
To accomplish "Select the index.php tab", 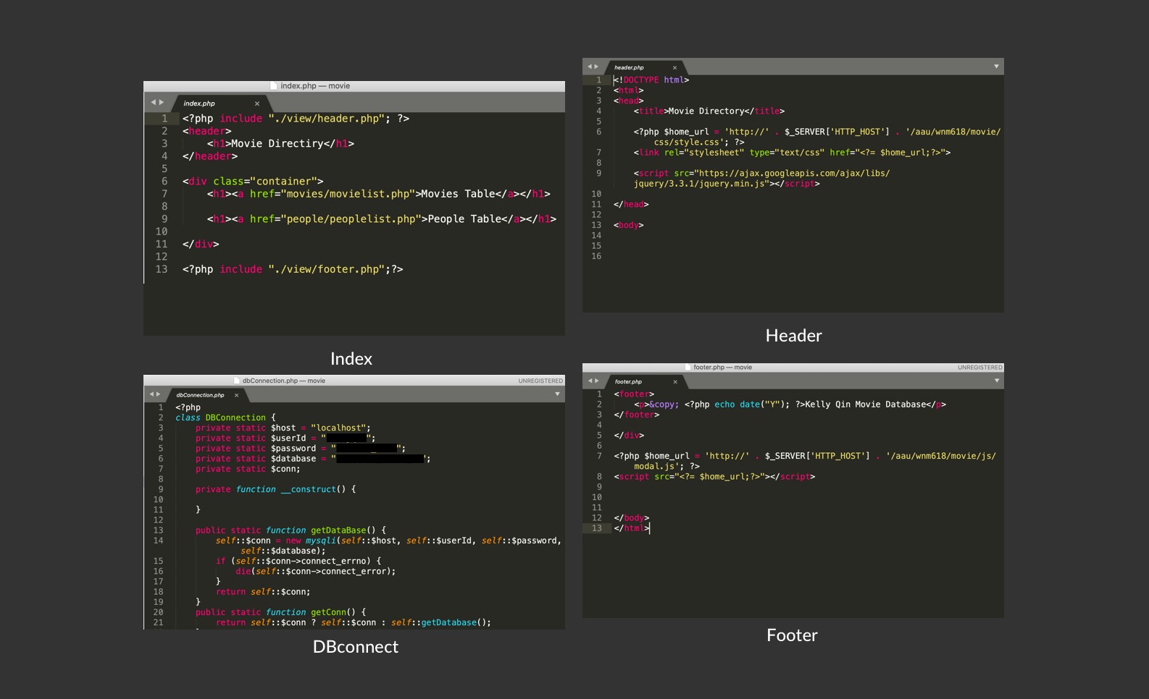I will pos(199,103).
